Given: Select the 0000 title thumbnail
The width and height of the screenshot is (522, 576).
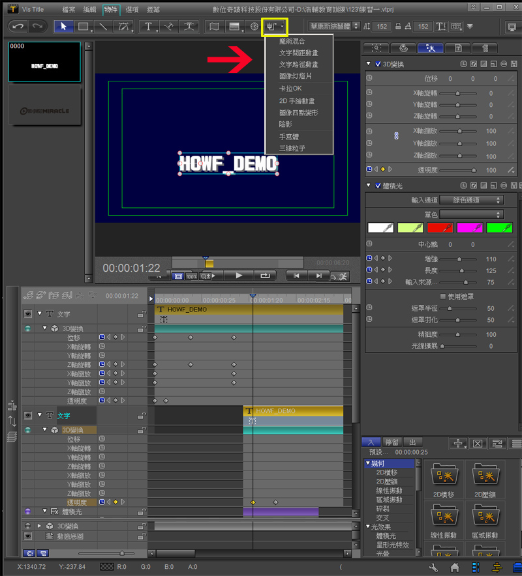Looking at the screenshot, I should [x=44, y=62].
